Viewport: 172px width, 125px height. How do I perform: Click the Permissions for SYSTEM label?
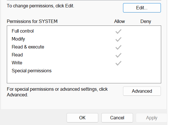(32, 21)
